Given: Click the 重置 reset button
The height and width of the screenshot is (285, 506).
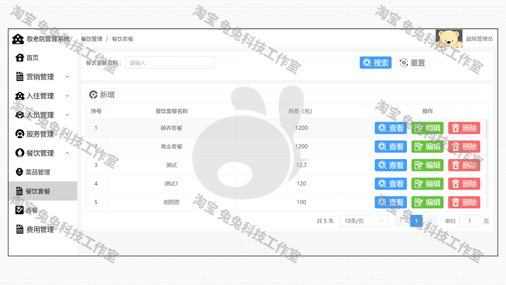Looking at the screenshot, I should 412,63.
